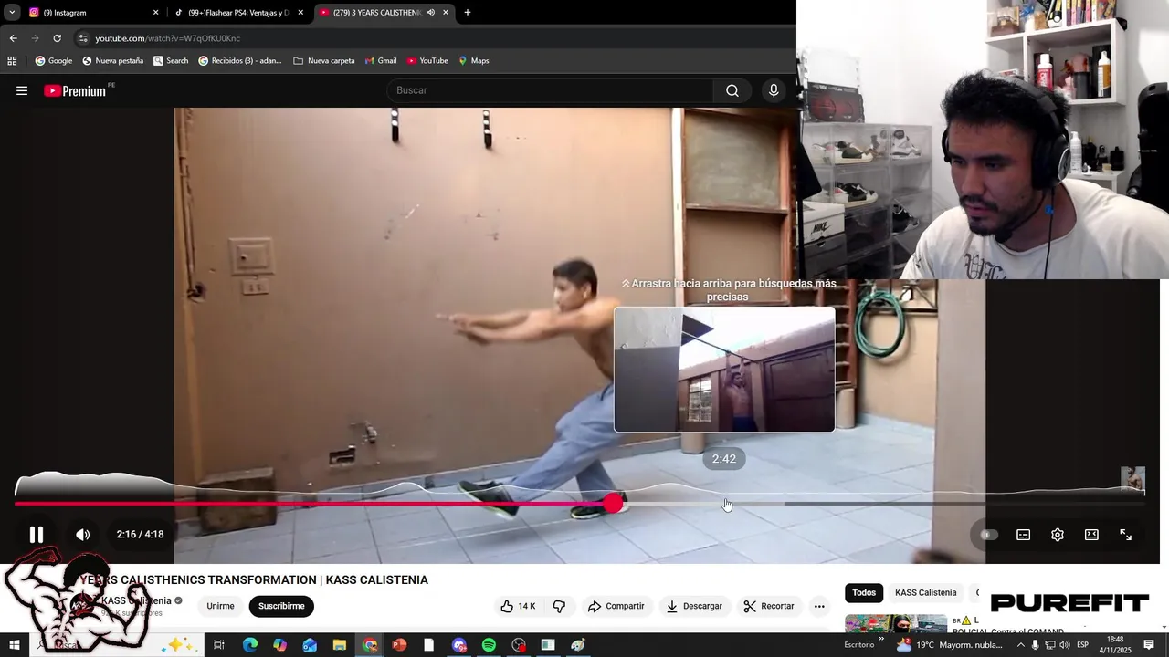Click the Suscribirme button
This screenshot has height=657, width=1169.
(x=281, y=606)
